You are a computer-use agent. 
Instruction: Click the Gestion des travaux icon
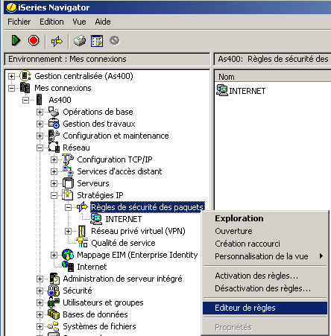(x=54, y=124)
